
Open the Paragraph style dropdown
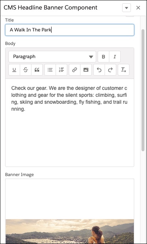tap(52, 57)
